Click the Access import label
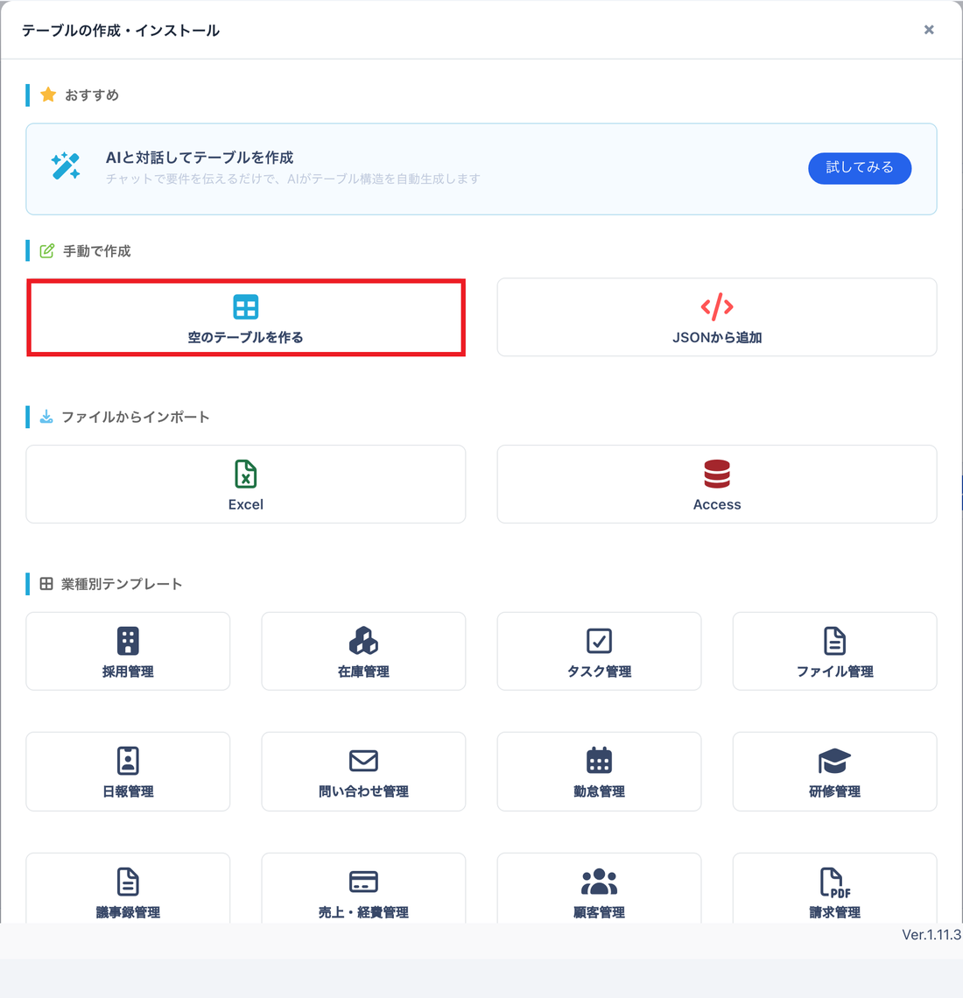This screenshot has width=963, height=998. click(717, 504)
